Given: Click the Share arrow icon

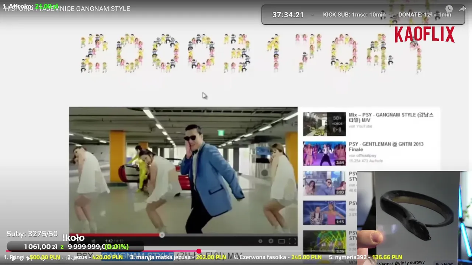Looking at the screenshot, I should click(462, 9).
